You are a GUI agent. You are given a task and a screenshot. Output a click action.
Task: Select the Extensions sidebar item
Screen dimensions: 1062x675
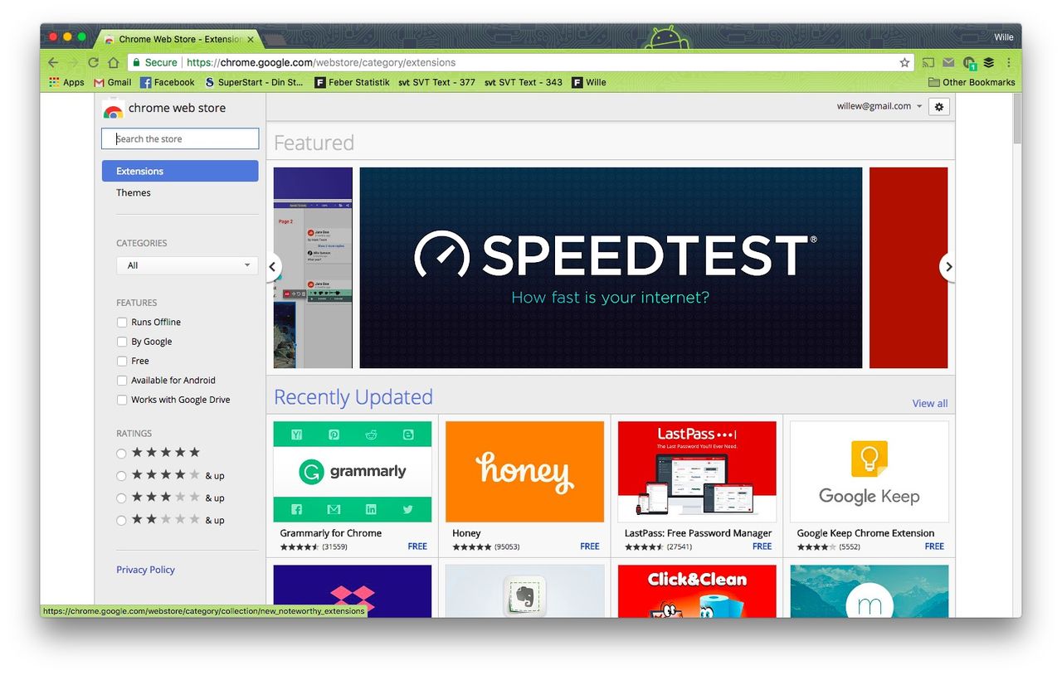click(180, 171)
